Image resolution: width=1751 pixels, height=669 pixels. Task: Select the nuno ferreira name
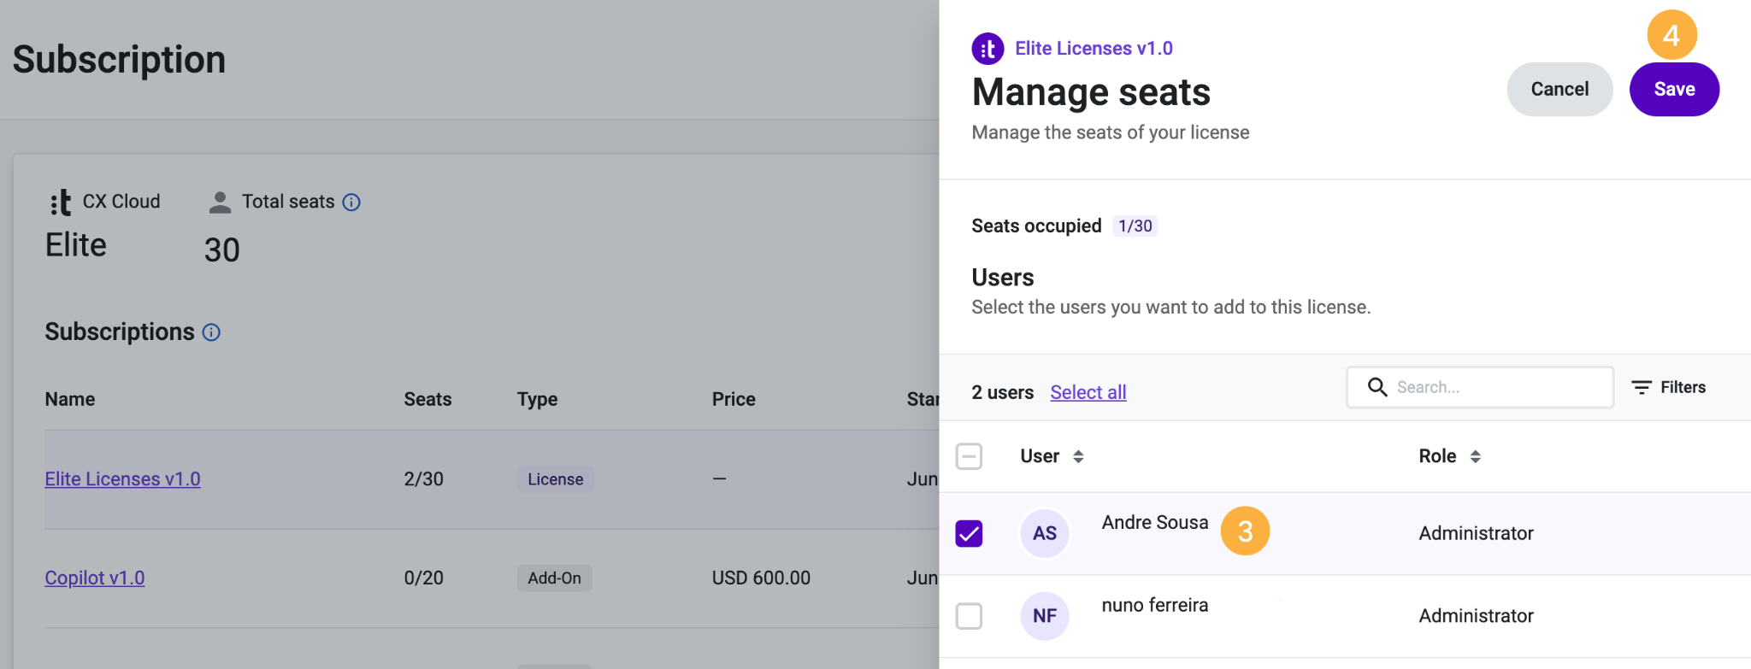click(x=1155, y=606)
